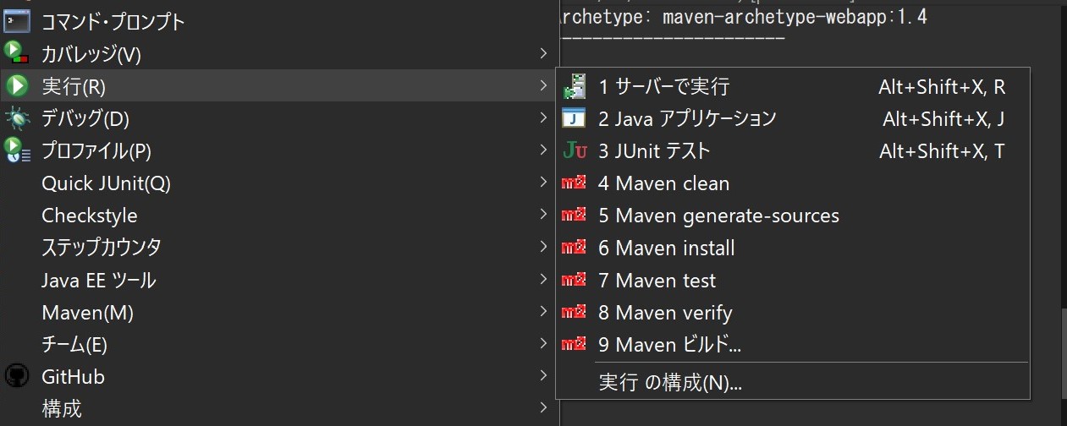Expand the 構成 submenu arrow
This screenshot has height=426, width=1067.
pyautogui.click(x=543, y=408)
